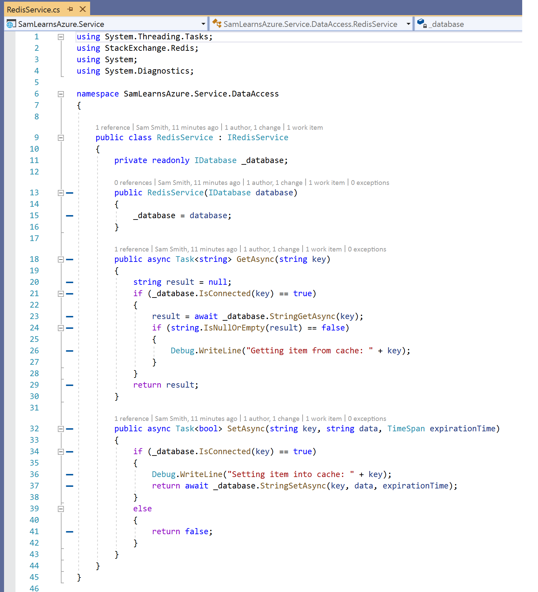Collapse the SetAsync method
Viewport: 538px width, 592px height.
[x=61, y=429]
